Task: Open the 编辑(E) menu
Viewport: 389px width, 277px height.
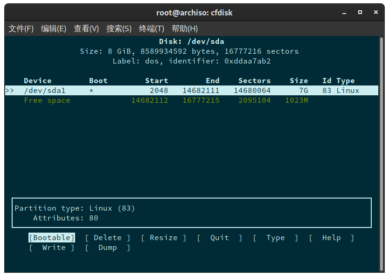Action: 53,28
